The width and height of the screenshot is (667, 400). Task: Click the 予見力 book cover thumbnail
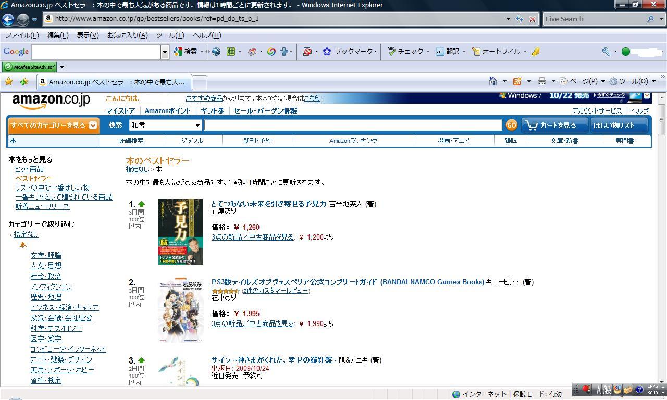pyautogui.click(x=181, y=232)
